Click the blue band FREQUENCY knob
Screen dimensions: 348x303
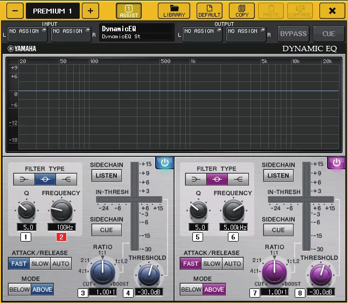coord(61,210)
